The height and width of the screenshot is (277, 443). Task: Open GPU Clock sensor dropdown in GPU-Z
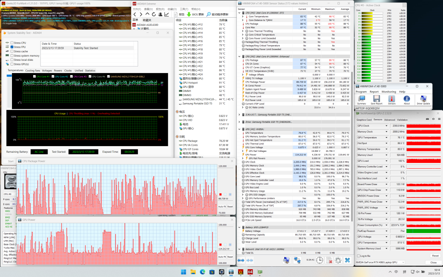(x=386, y=126)
